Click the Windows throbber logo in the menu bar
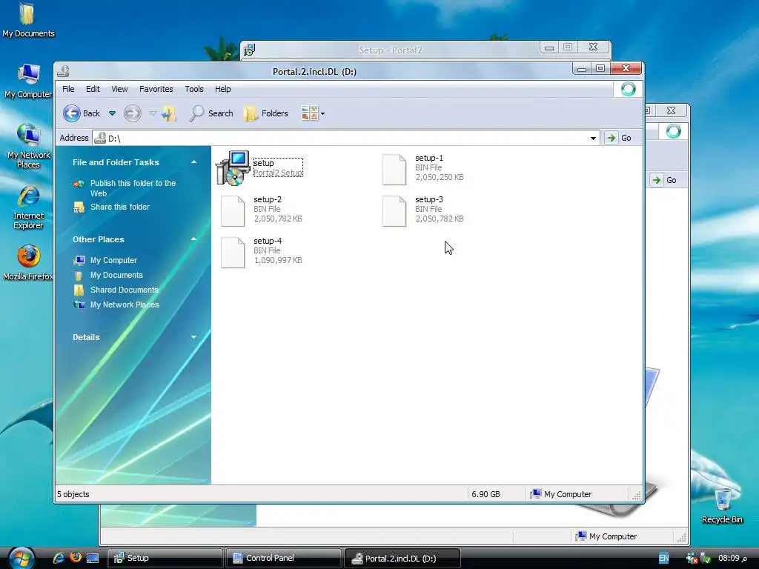This screenshot has width=759, height=569. [x=629, y=89]
